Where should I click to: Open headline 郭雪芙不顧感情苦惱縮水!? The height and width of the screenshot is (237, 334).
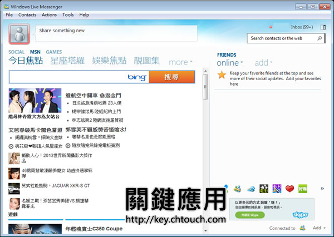[x=96, y=130]
